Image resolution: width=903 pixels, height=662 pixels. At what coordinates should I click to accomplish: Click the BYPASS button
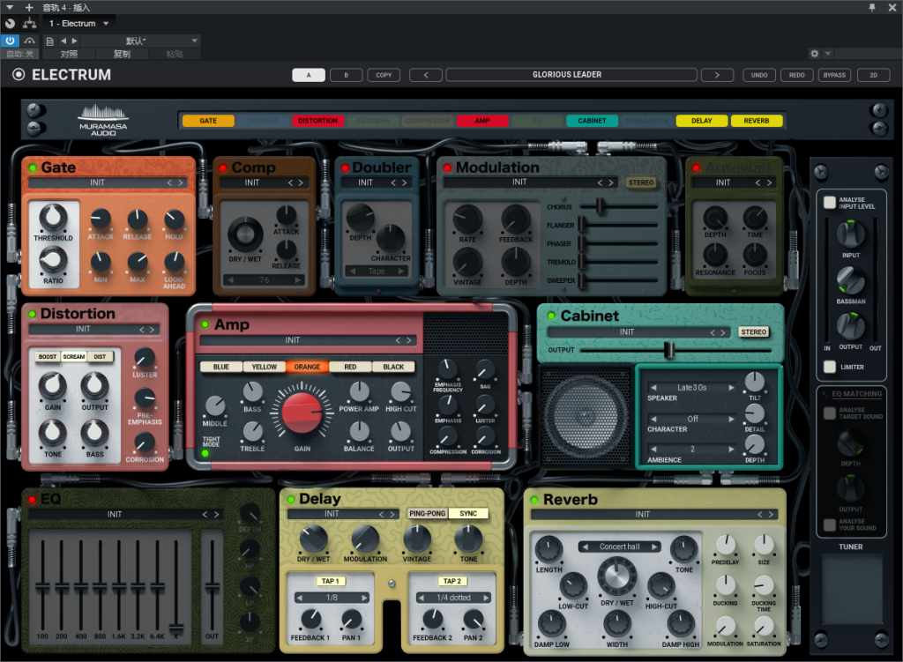point(834,75)
